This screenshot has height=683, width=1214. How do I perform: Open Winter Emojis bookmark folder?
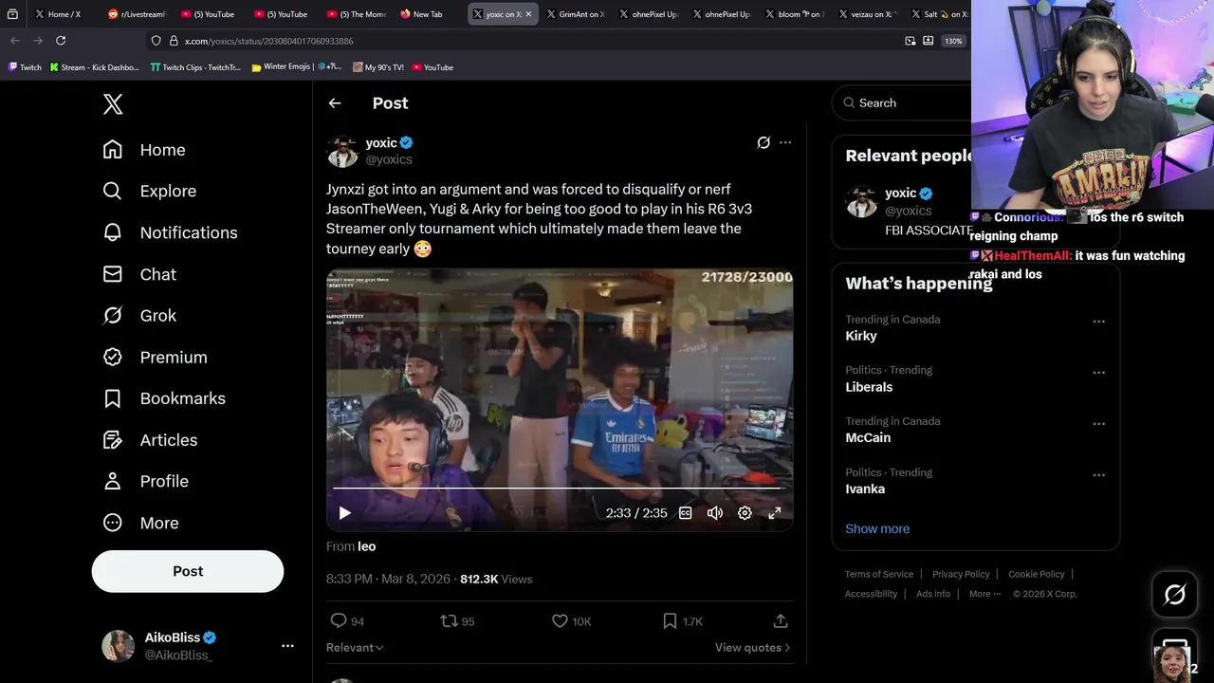tap(297, 67)
